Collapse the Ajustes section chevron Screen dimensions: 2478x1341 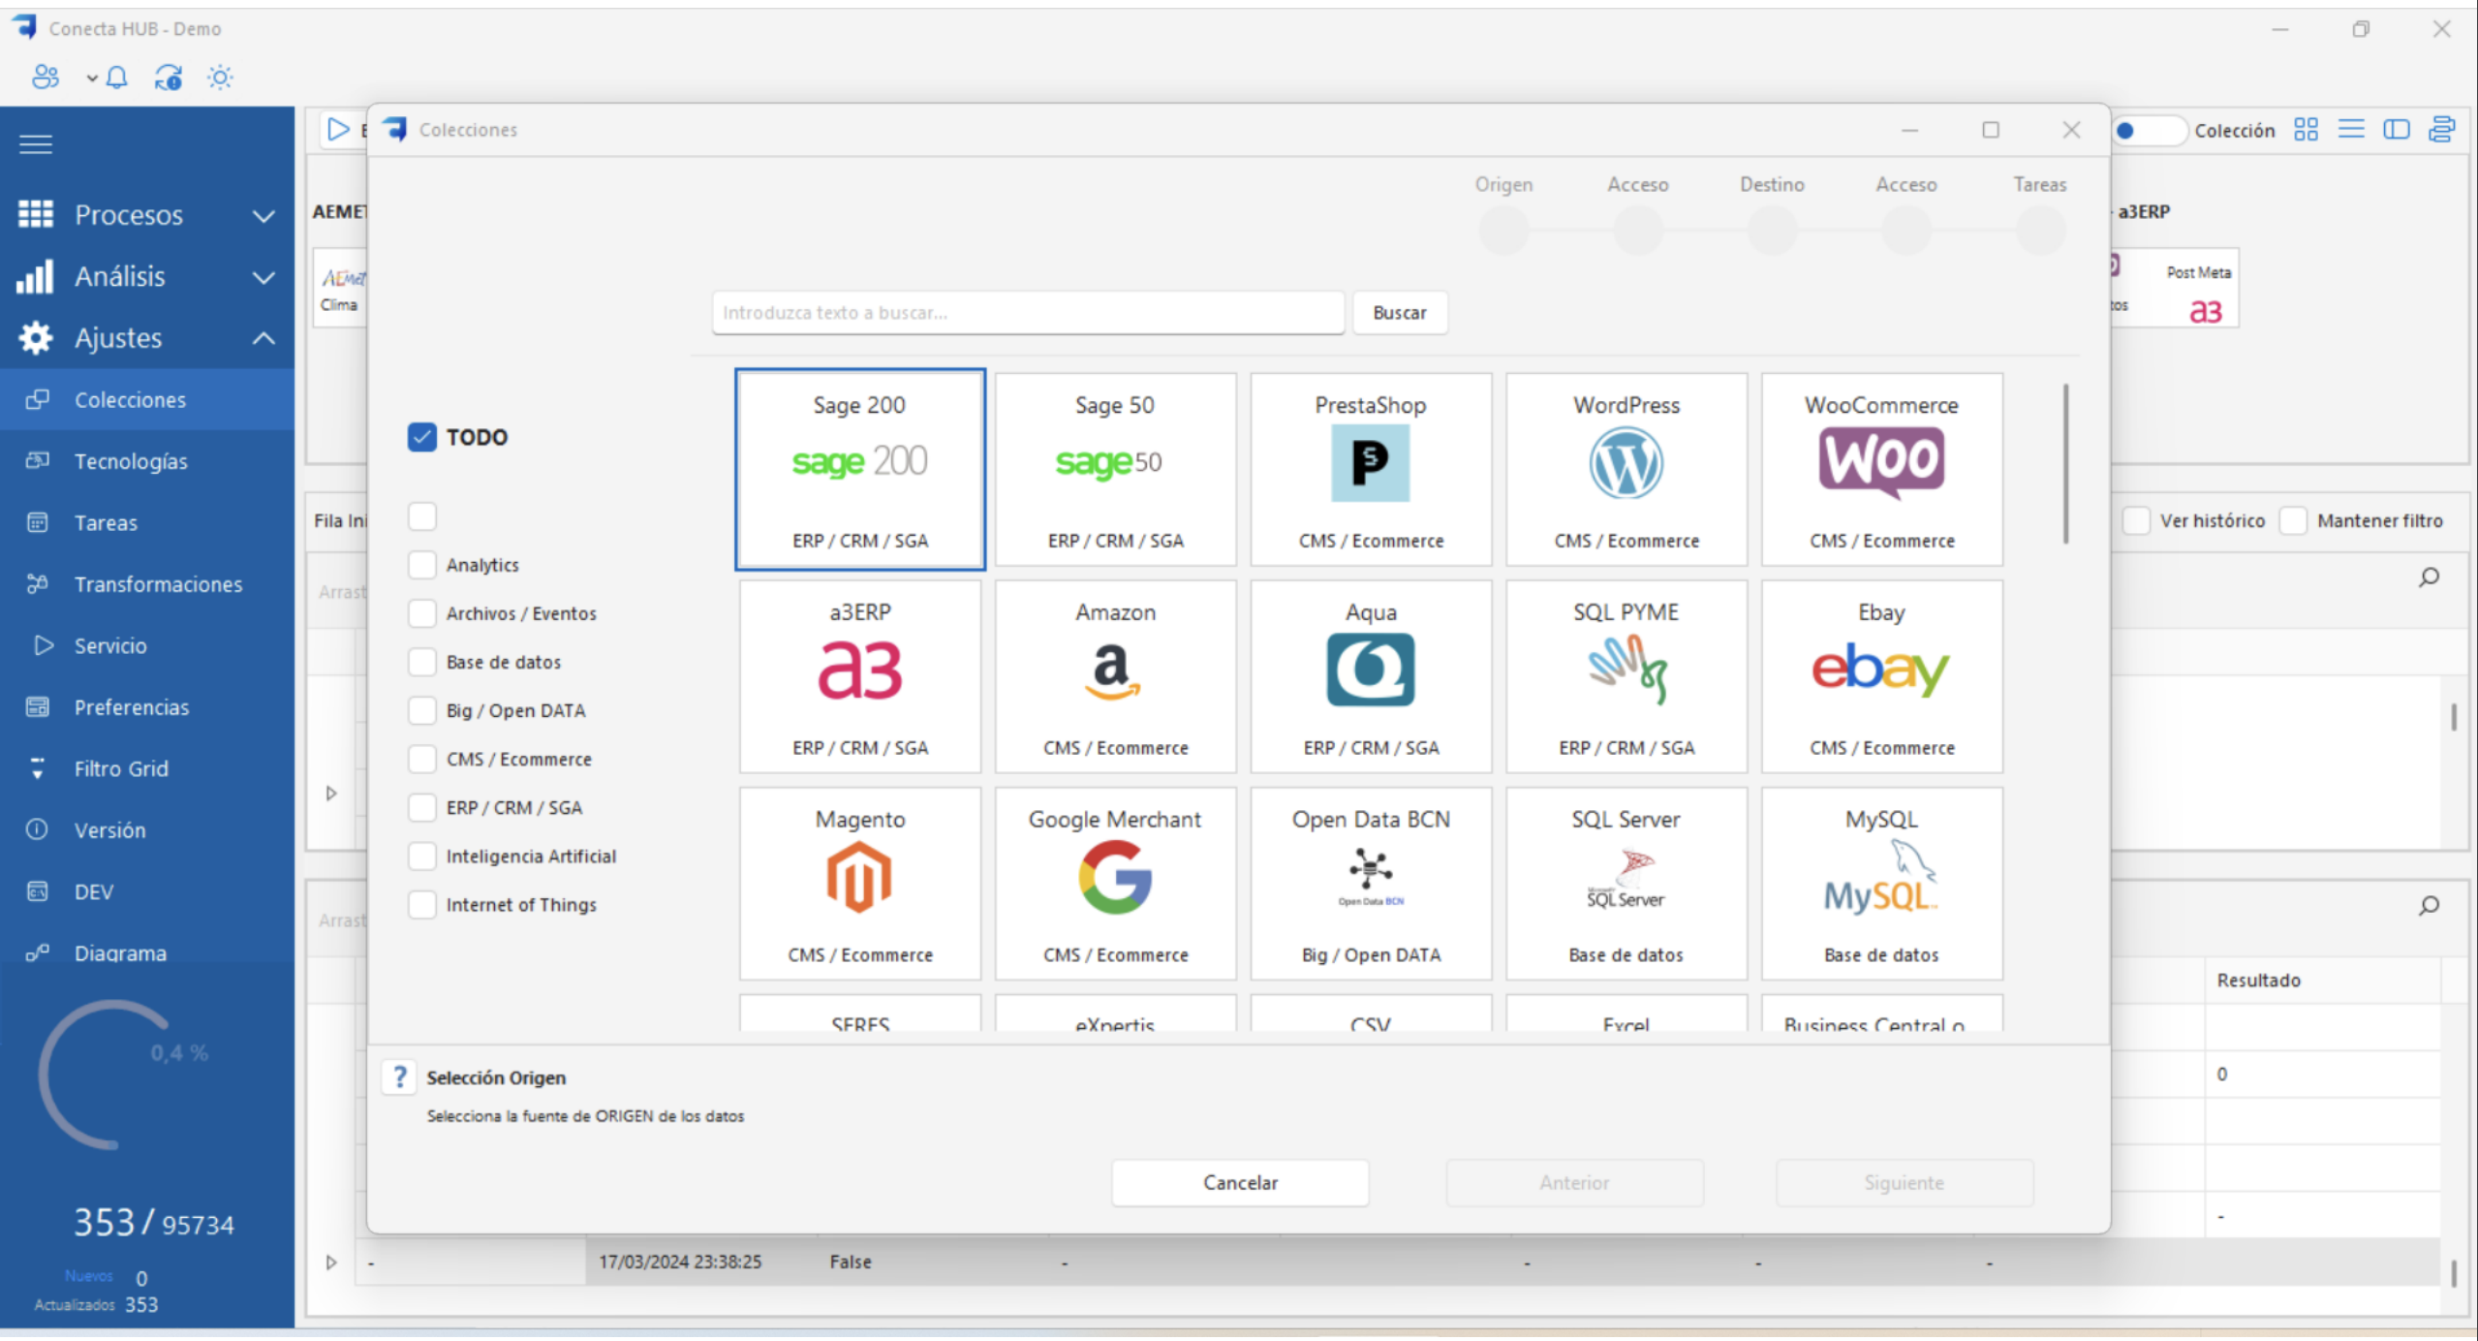click(263, 339)
